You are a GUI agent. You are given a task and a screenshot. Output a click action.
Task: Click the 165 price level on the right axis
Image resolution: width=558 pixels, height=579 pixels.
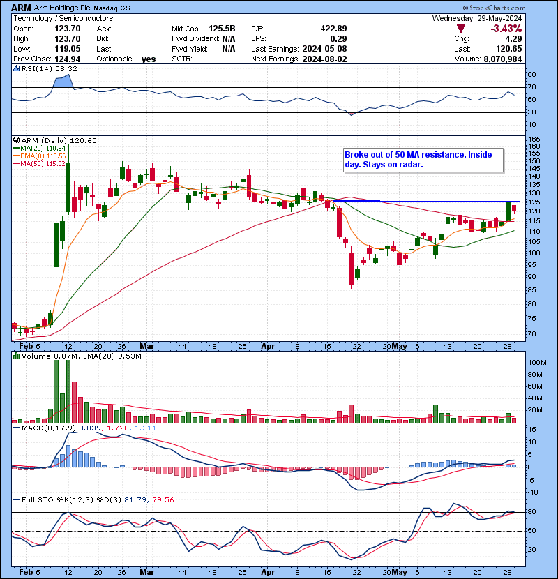(x=534, y=140)
